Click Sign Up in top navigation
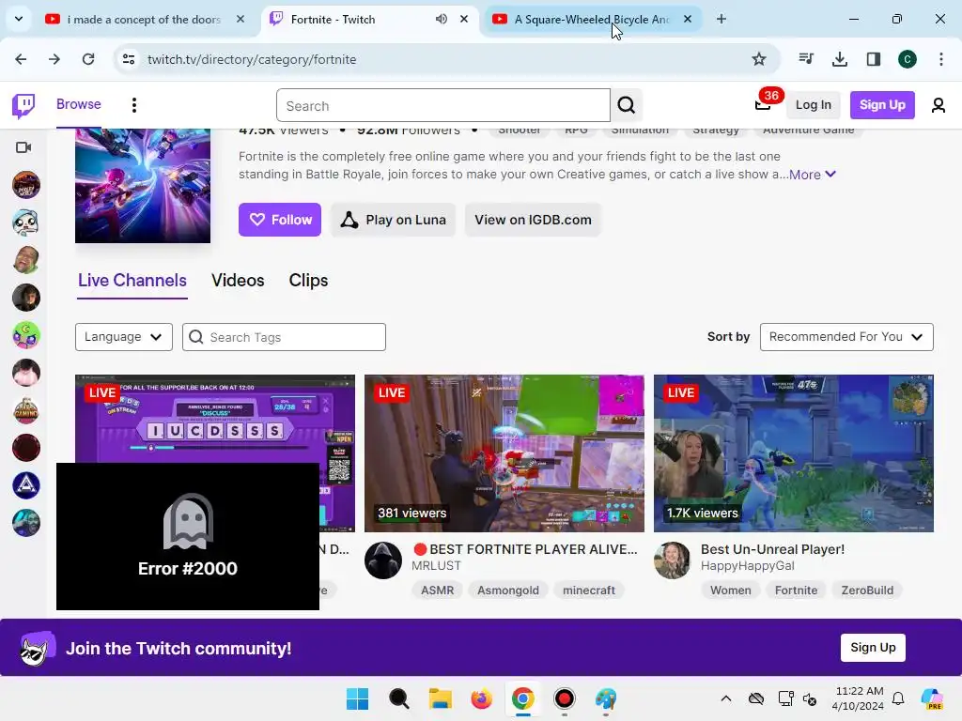The height and width of the screenshot is (721, 962). 882,105
